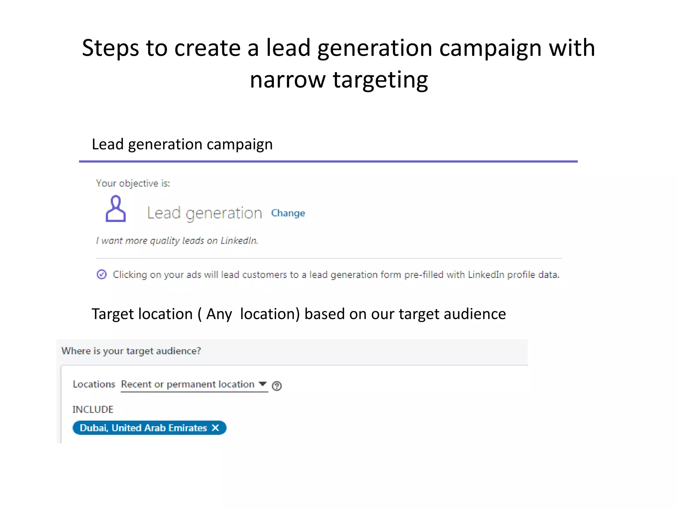Click the sentence about pre-filled LinkedIn profile data
Image resolution: width=678 pixels, height=509 pixels.
(x=336, y=275)
